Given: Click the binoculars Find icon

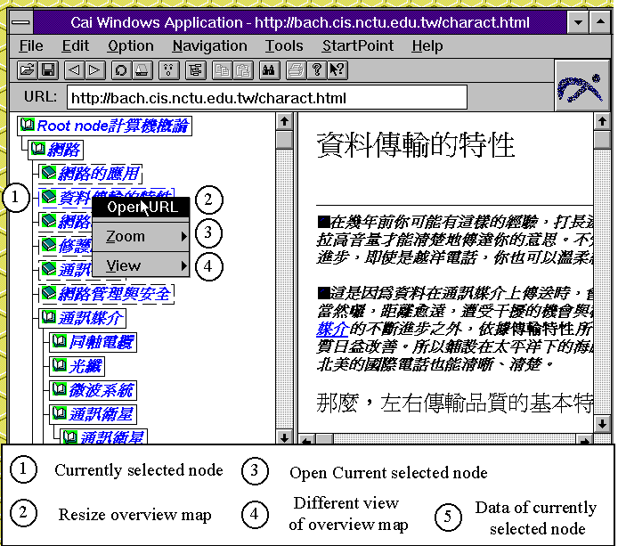Looking at the screenshot, I should (268, 69).
